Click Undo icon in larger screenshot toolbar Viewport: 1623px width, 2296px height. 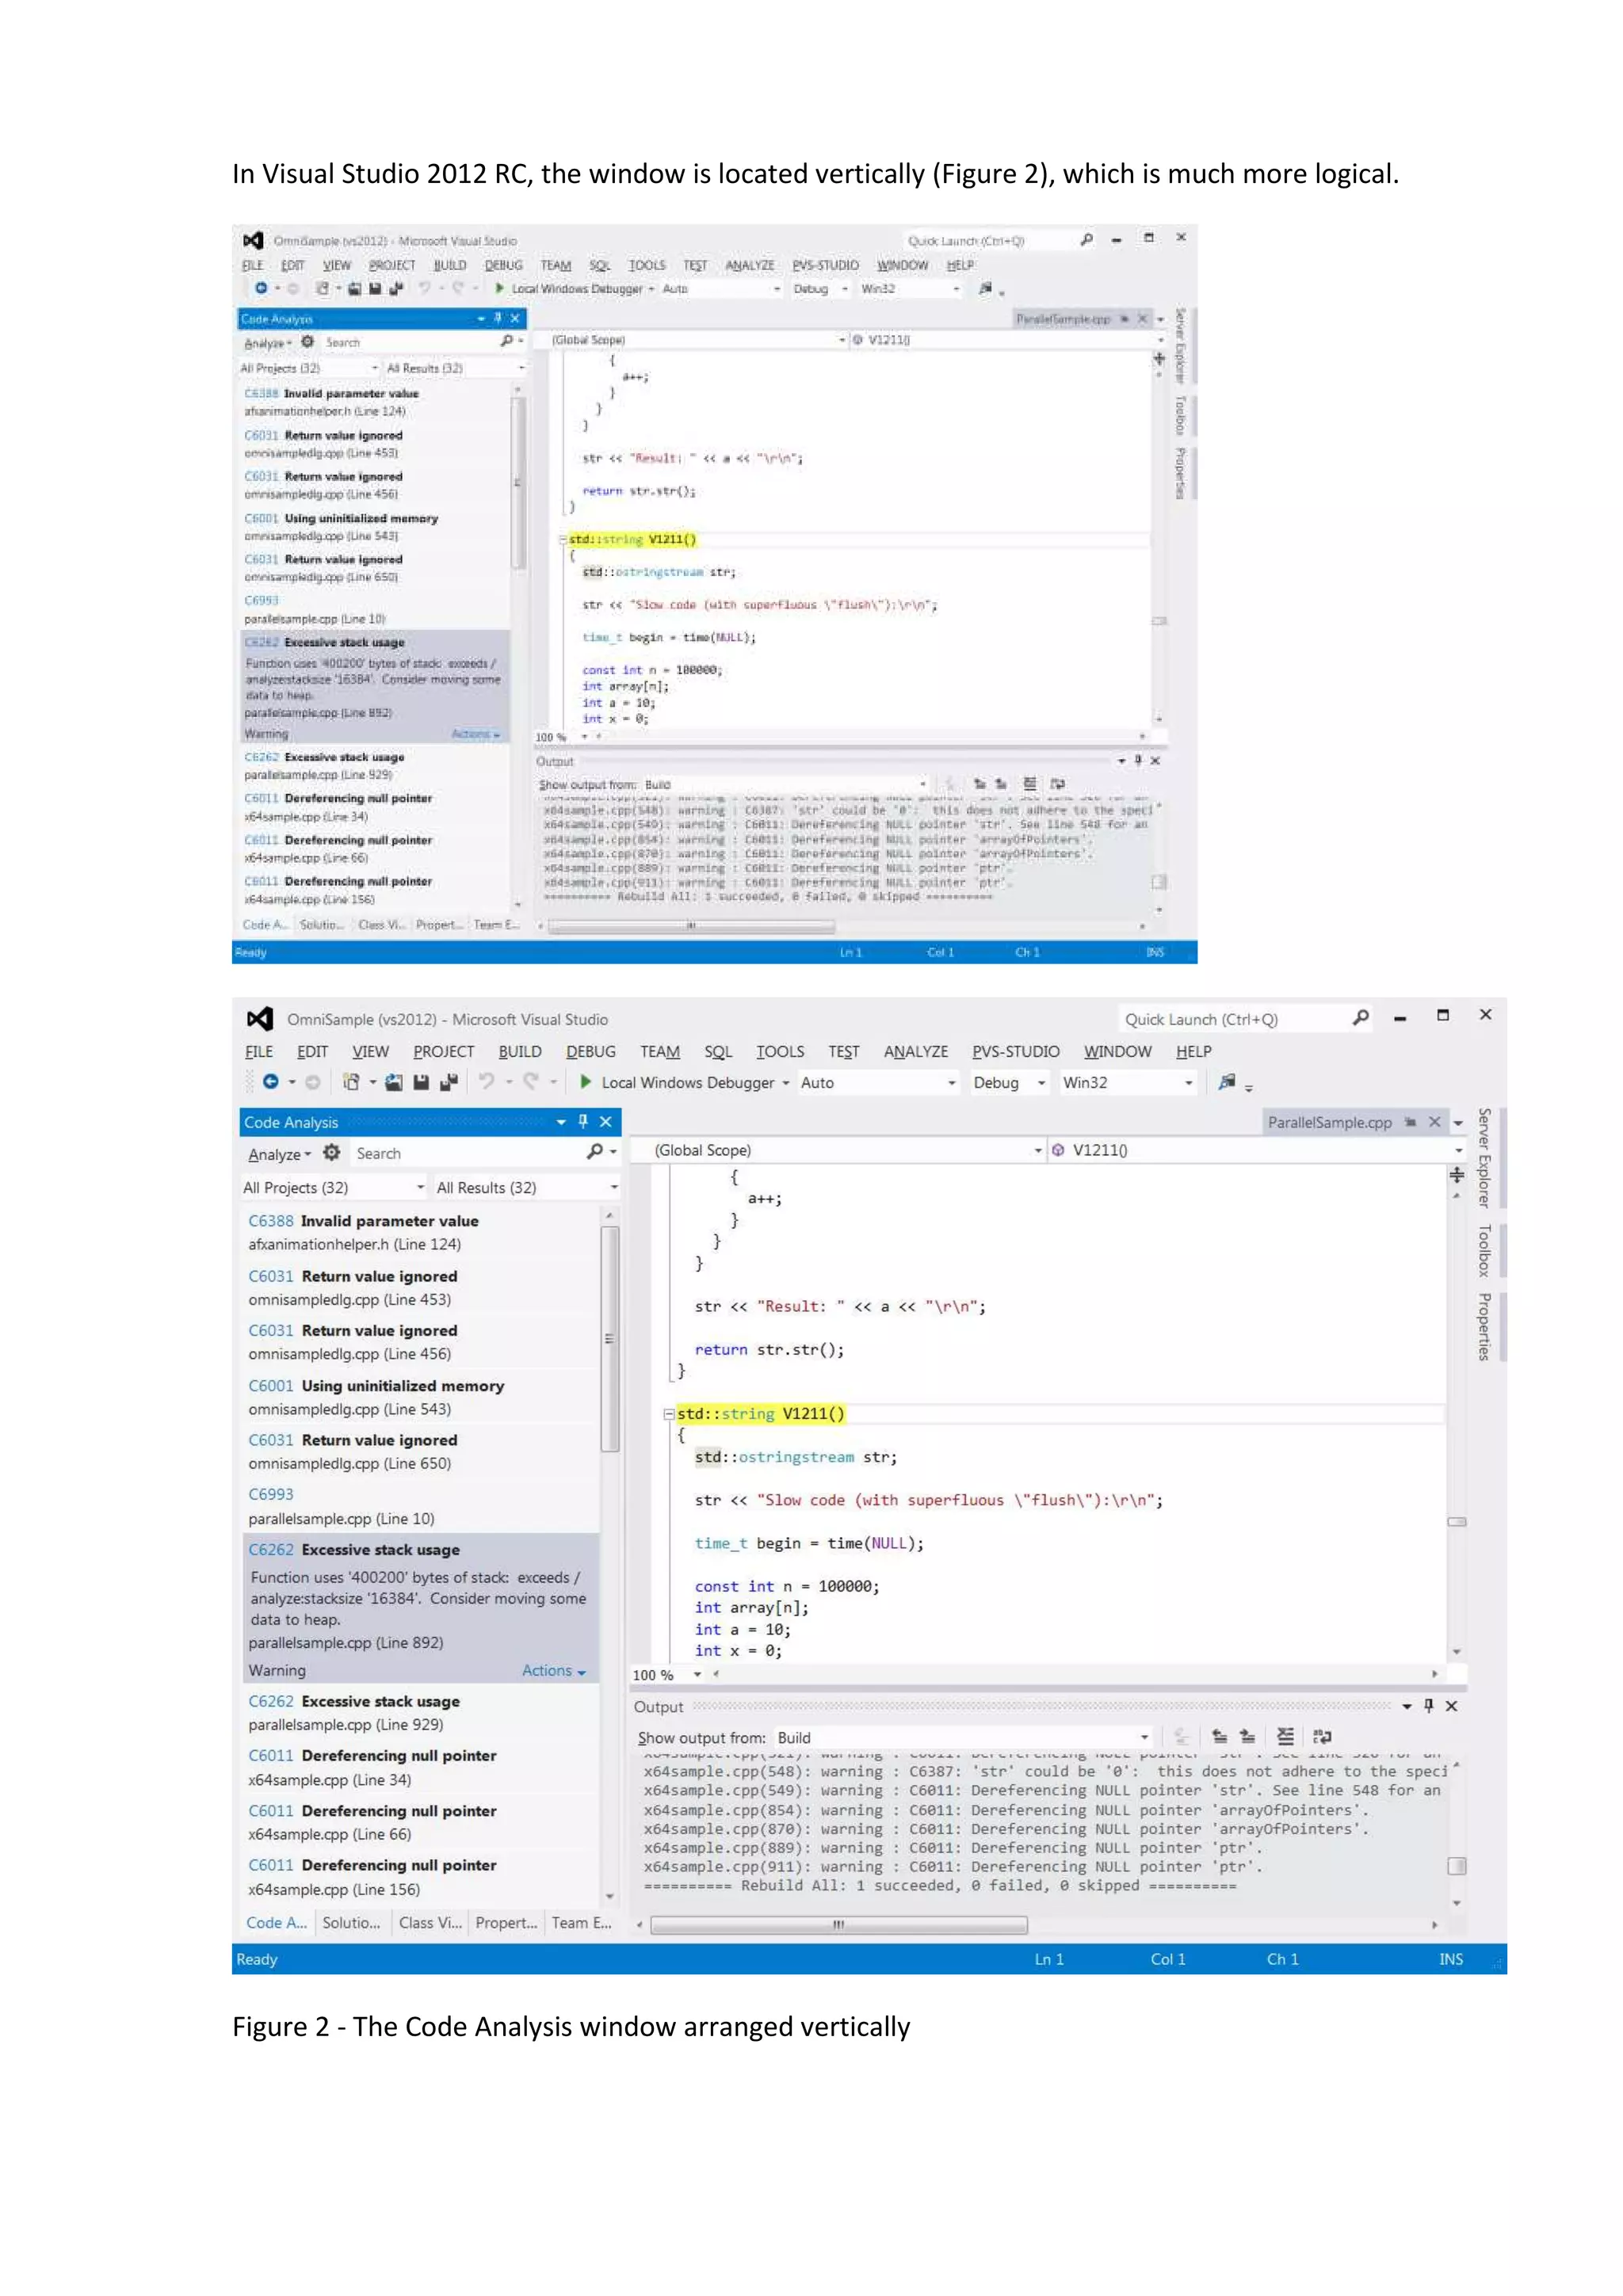pos(487,1081)
